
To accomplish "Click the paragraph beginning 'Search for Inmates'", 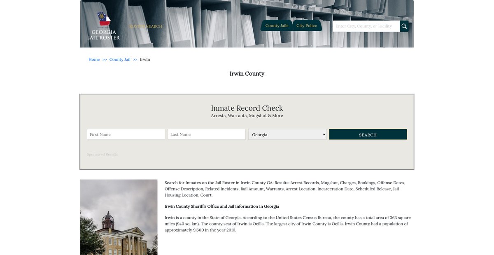I will pos(285,189).
